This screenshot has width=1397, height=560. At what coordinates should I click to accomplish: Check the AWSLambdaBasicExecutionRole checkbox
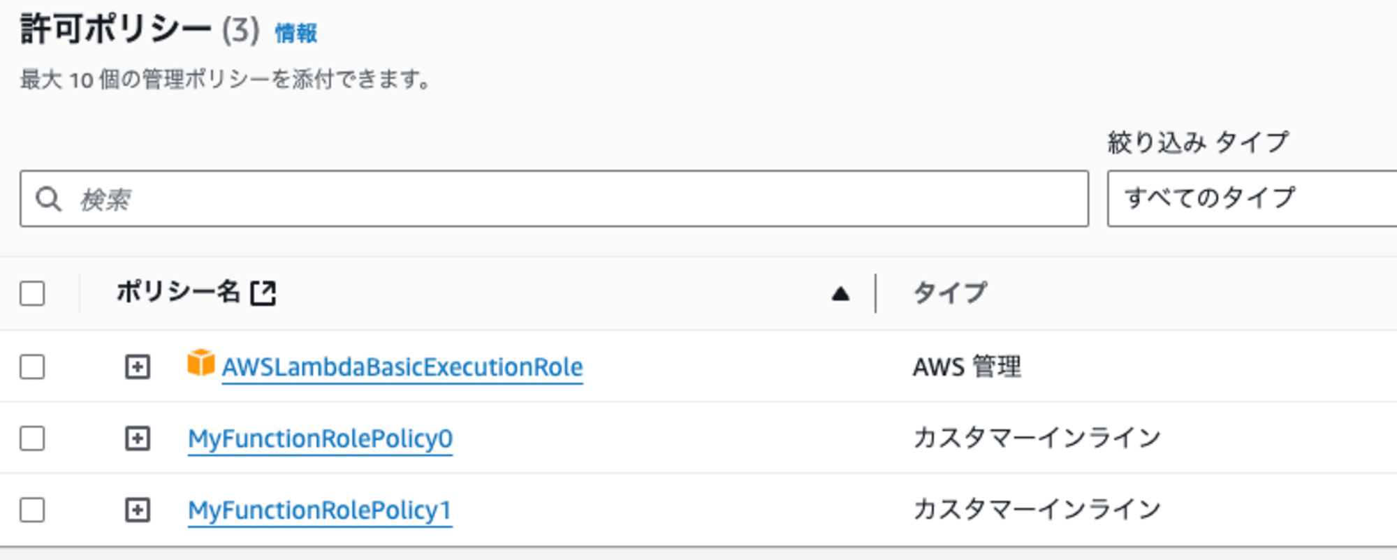(x=32, y=367)
